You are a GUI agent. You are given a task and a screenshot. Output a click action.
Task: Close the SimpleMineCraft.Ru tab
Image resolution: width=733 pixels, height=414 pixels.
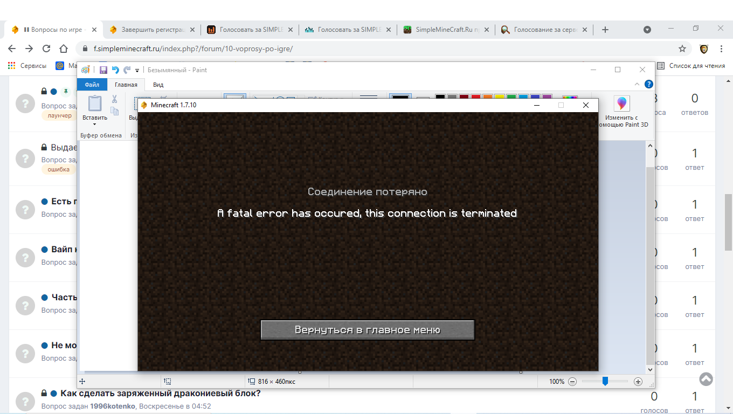coord(487,30)
